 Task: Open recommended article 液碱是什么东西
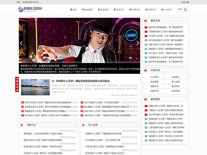(x=166, y=136)
